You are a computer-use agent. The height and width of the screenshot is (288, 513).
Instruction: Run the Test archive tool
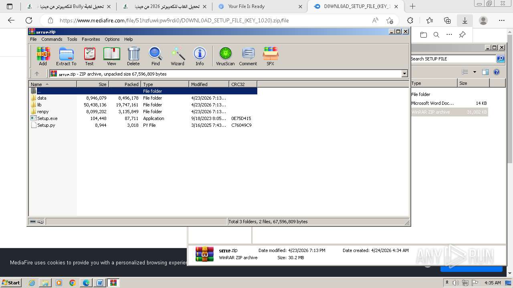click(x=89, y=56)
